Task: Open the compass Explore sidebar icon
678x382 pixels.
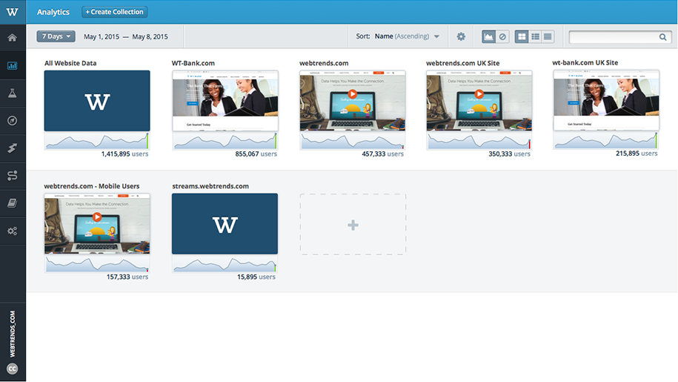Action: pos(12,121)
